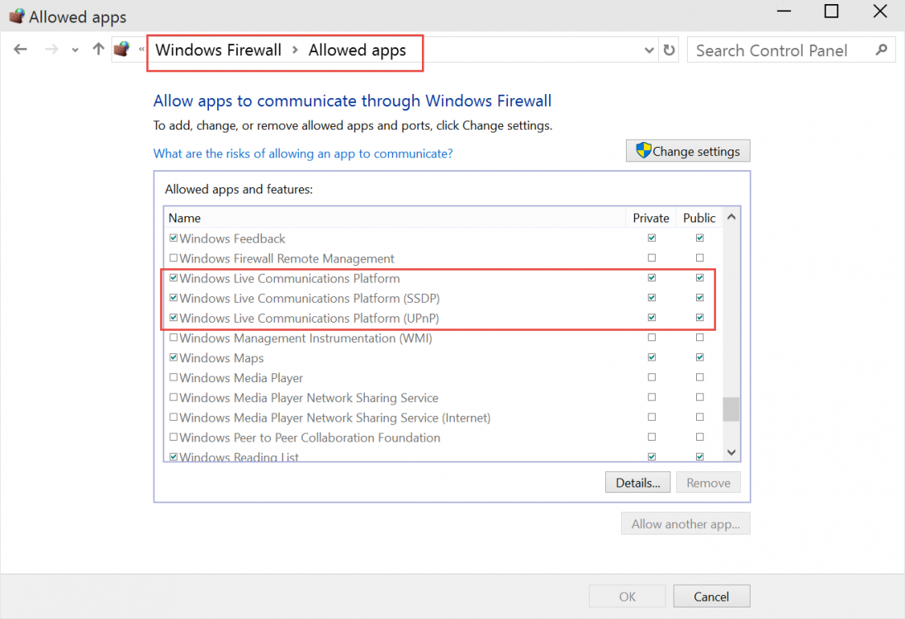905x619 pixels.
Task: Close the Allowed apps window
Action: 879,11
